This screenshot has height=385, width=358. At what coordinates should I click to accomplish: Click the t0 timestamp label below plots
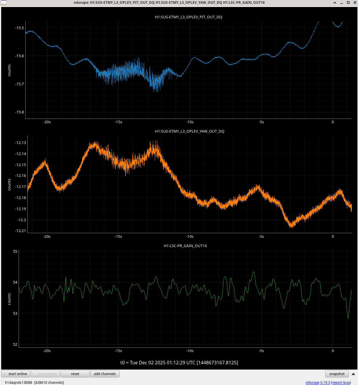coord(179,363)
